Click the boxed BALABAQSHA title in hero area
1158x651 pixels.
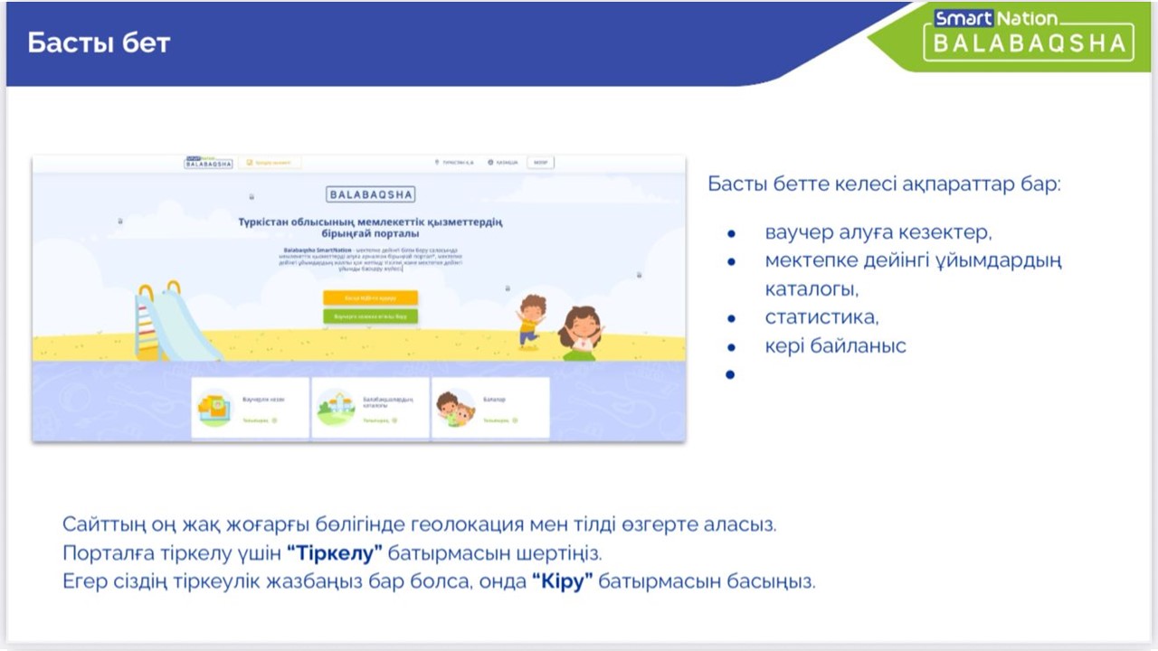coord(370,194)
